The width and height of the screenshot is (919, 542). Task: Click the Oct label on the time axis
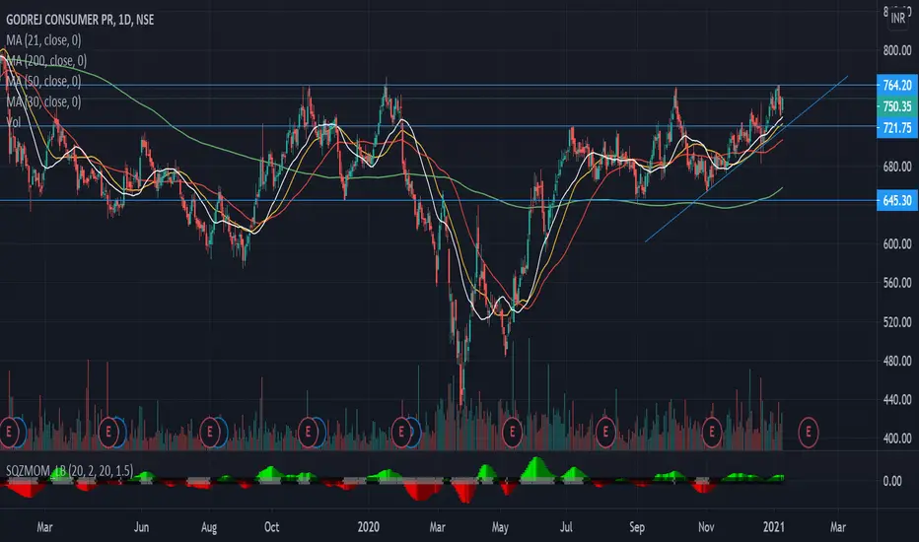(x=272, y=527)
